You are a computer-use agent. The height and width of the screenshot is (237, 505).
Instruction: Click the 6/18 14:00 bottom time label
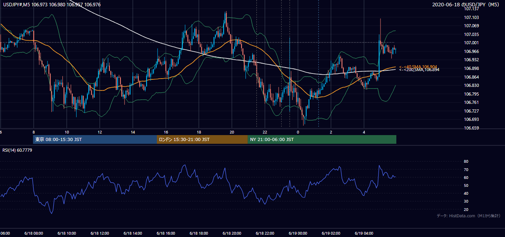pyautogui.click(x=133, y=233)
